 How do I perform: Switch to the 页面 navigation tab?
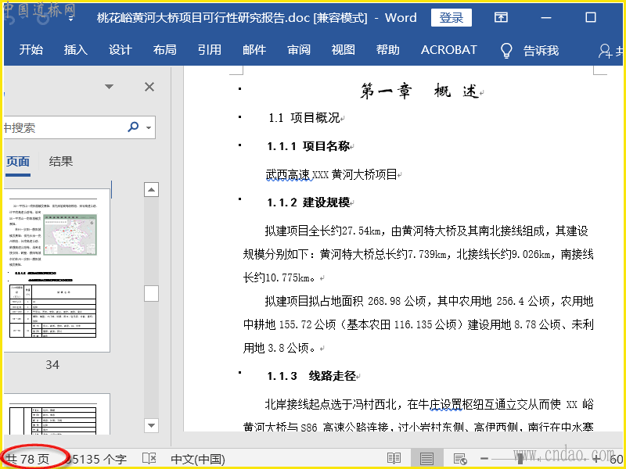tap(18, 162)
